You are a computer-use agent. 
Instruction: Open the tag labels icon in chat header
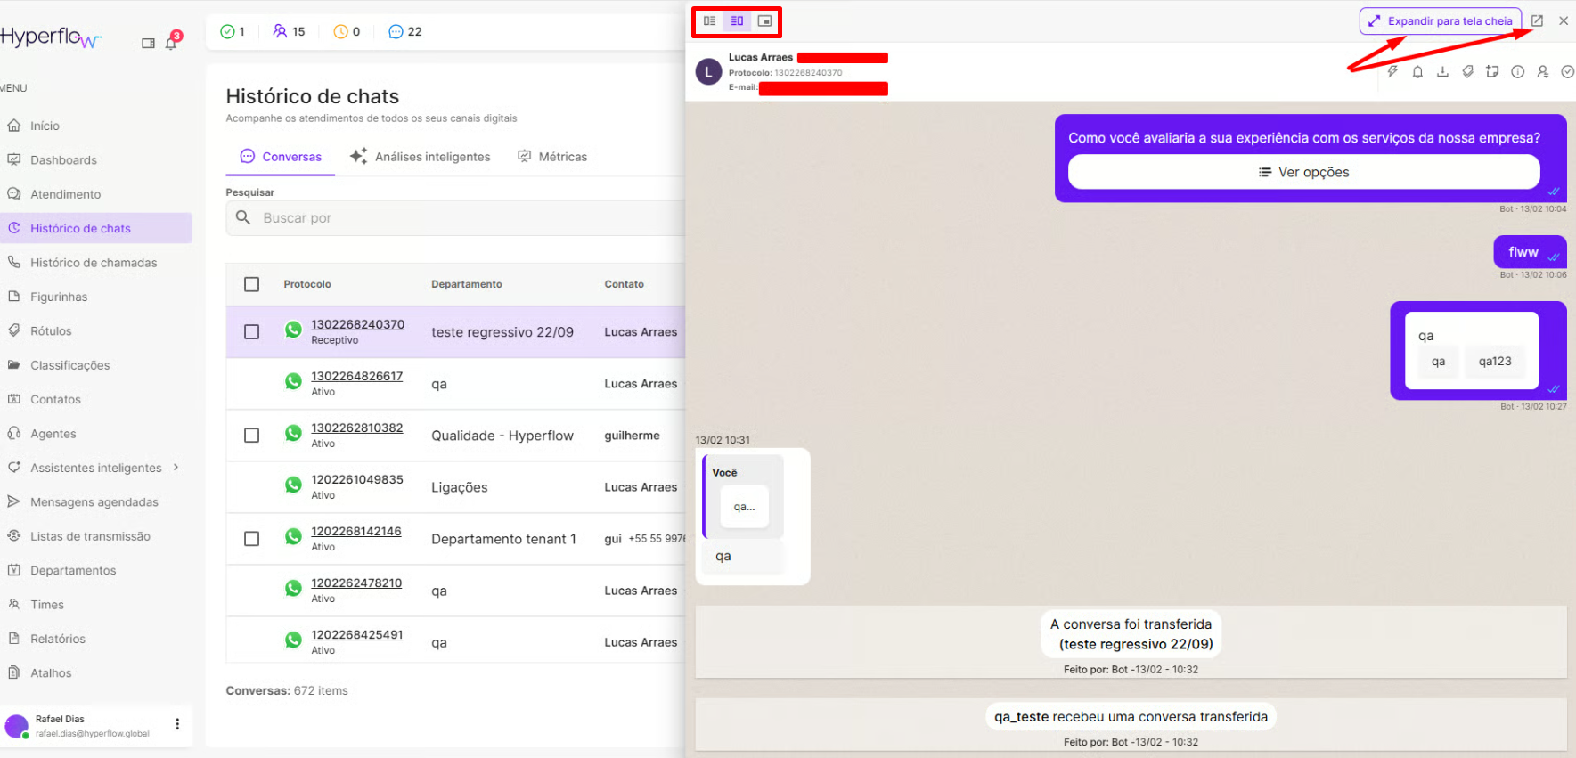point(1467,72)
